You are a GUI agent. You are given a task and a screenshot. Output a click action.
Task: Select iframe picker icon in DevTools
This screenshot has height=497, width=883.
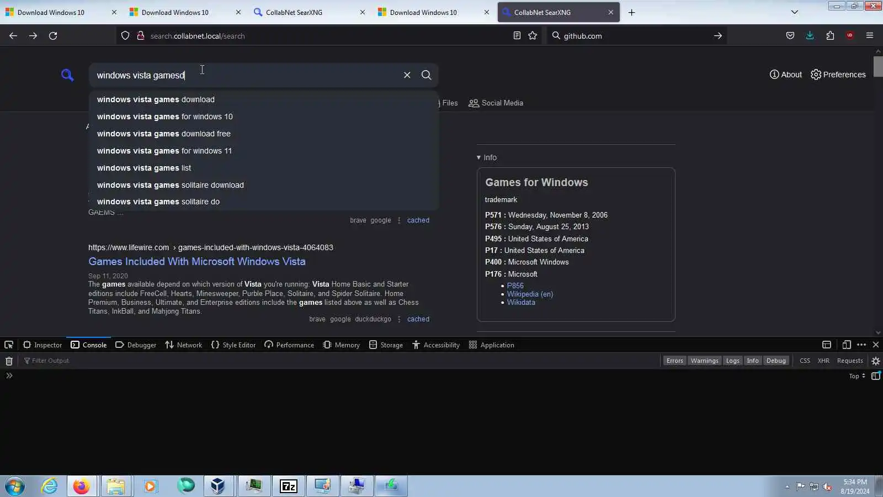pos(827,345)
